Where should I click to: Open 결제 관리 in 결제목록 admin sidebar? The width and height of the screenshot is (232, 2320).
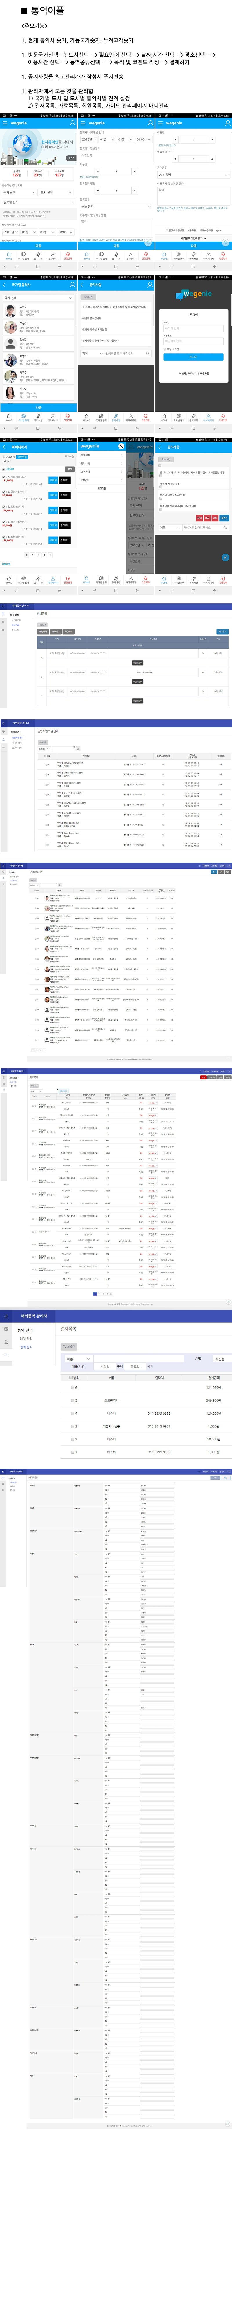click(x=26, y=1347)
